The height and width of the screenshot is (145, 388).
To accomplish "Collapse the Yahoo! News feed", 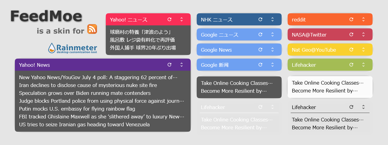I will (182, 65).
